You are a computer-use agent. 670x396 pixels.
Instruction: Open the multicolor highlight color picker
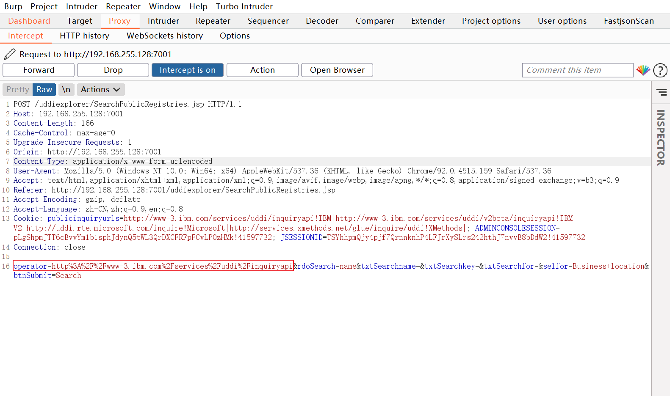643,70
